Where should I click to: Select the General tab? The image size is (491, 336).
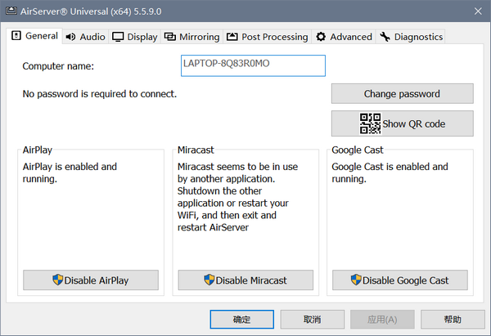(34, 36)
